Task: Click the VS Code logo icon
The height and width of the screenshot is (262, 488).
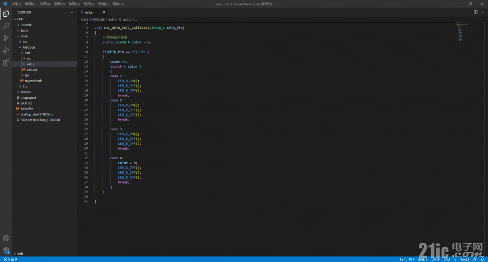Action: click(5, 4)
